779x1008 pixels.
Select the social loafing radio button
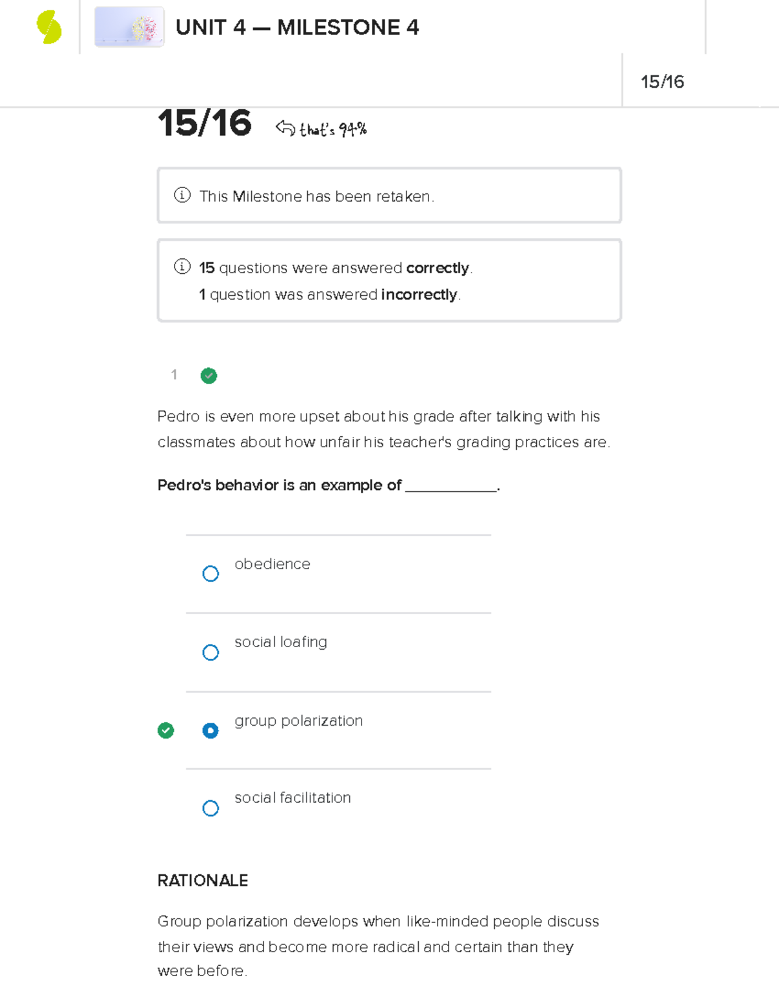pos(210,652)
